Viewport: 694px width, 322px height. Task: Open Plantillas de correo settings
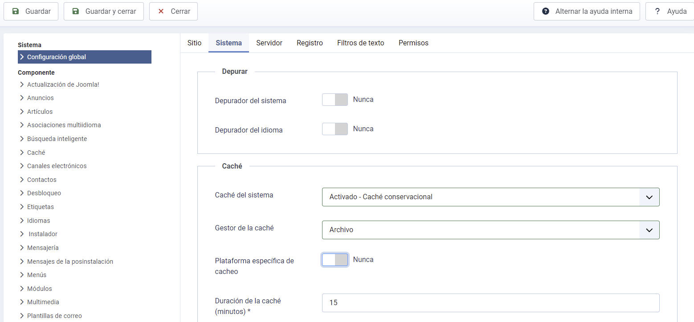pyautogui.click(x=54, y=316)
